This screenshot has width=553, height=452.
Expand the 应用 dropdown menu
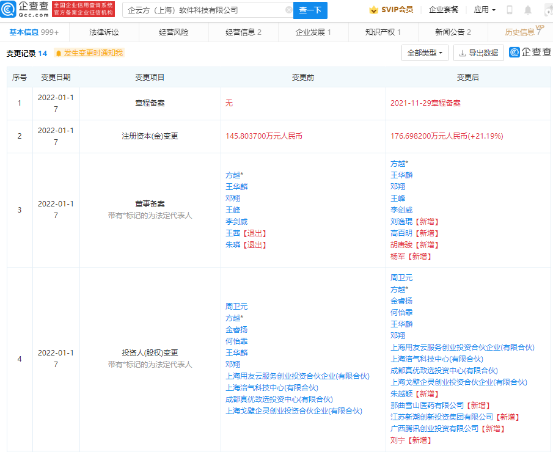pos(485,10)
